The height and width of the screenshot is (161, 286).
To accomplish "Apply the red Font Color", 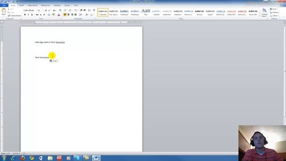I will [59, 15].
